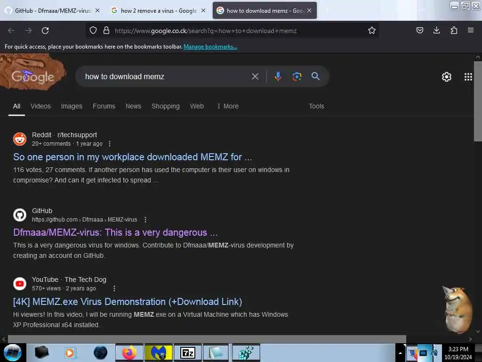Screen dimensions: 482x362
Task: Open options for the YouTube result
Action: click(114, 288)
